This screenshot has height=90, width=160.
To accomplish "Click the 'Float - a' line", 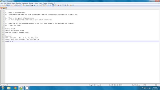I will click(x=9, y=41).
